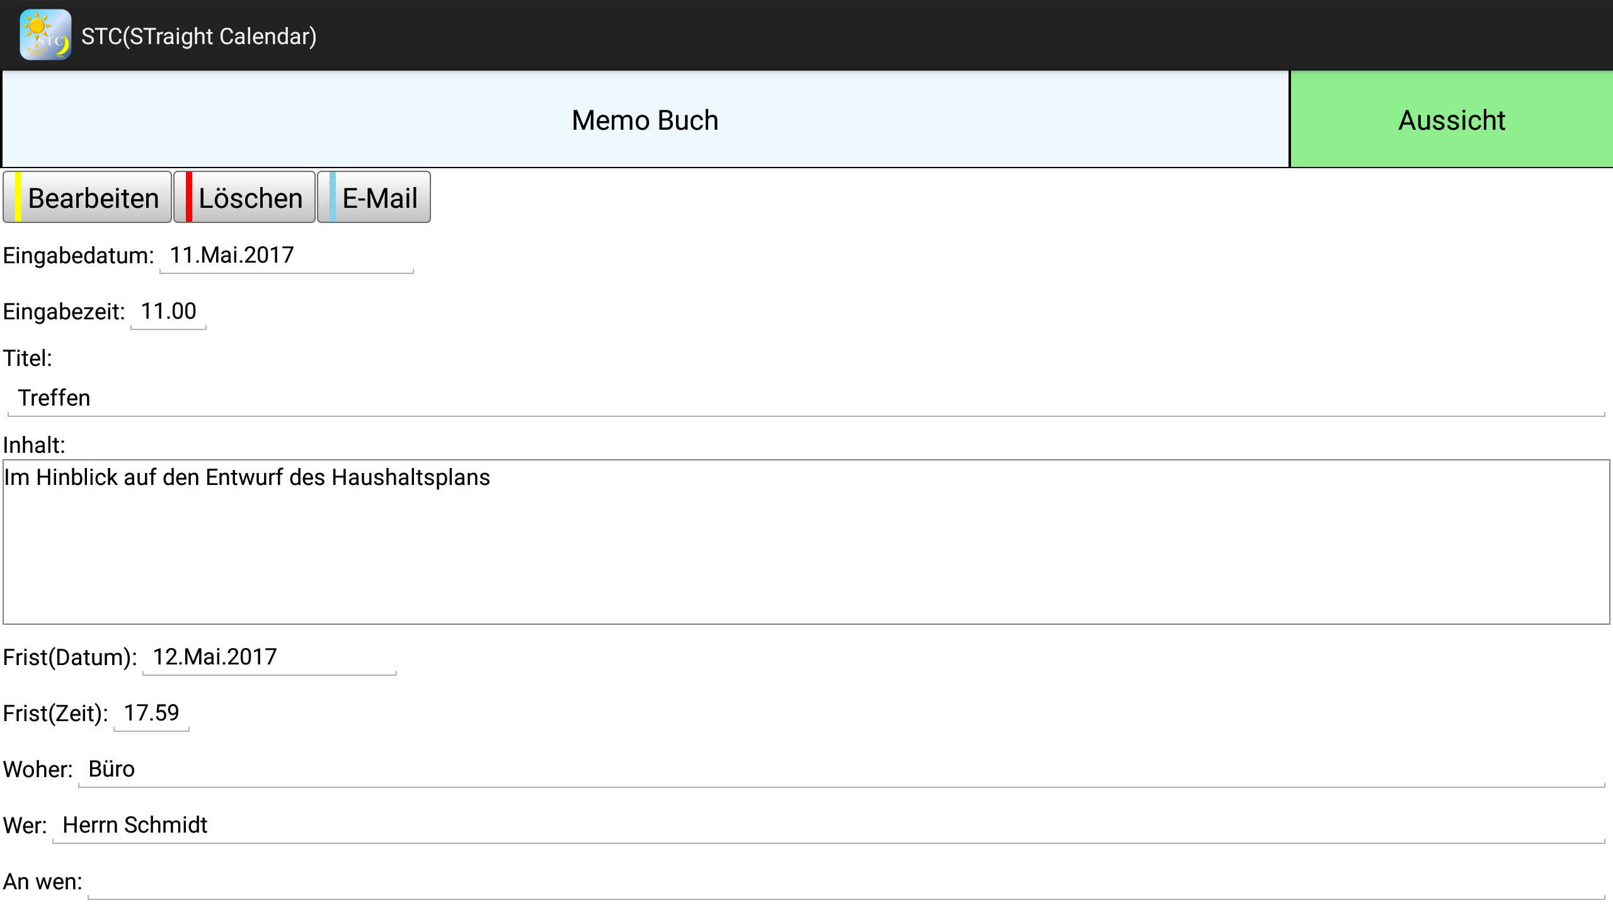Click the Woher field containing Büro
The width and height of the screenshot is (1613, 917).
(x=841, y=770)
